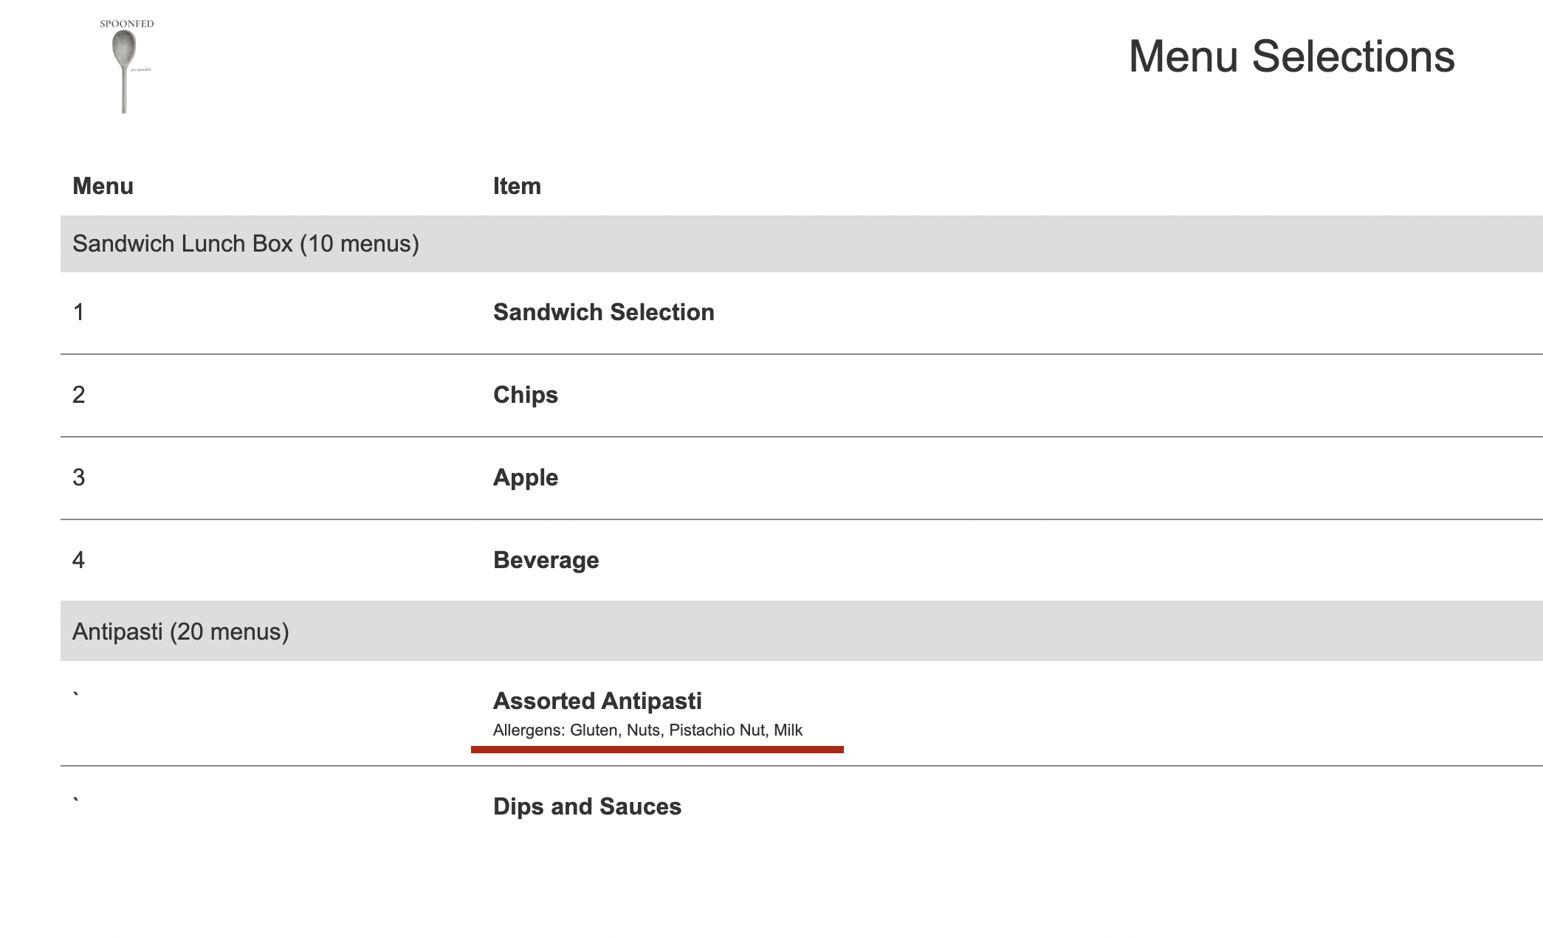The image size is (1543, 937).
Task: Click the Chips item
Action: click(x=525, y=395)
